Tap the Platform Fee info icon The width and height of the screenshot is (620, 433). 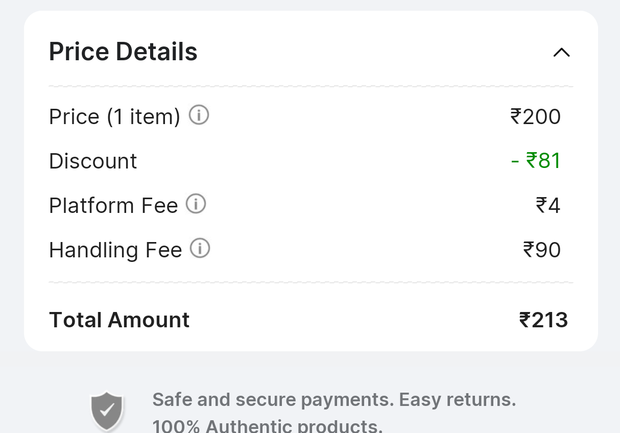tap(196, 204)
